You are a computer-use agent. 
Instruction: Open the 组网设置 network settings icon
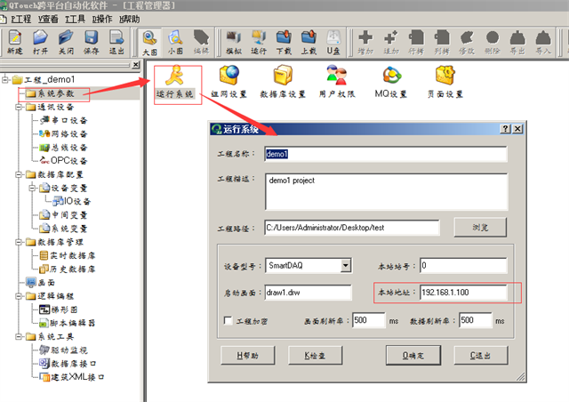pos(228,81)
